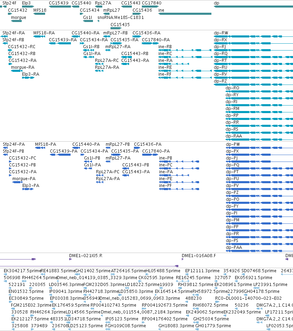This screenshot has width=293, height=331.
Task: Select the CG15443-RB transcript label
Action: (x=135, y=54)
